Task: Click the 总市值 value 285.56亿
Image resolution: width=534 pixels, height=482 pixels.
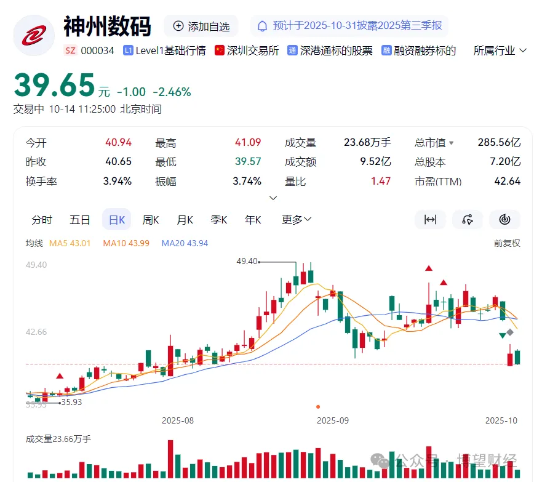Action: click(x=499, y=142)
